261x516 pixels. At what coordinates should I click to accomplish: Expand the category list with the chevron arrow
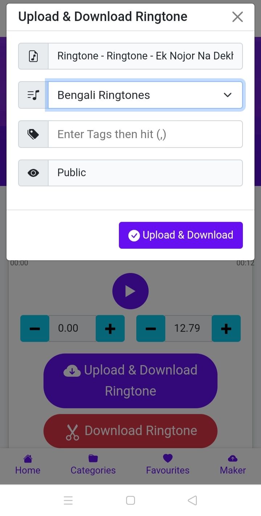click(228, 95)
